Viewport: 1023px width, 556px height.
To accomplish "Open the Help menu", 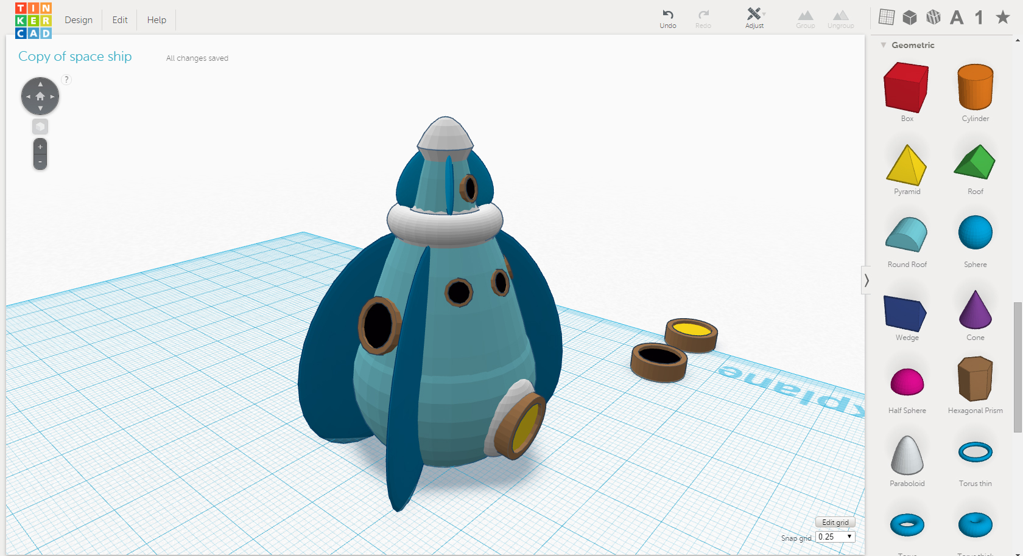I will (x=156, y=20).
